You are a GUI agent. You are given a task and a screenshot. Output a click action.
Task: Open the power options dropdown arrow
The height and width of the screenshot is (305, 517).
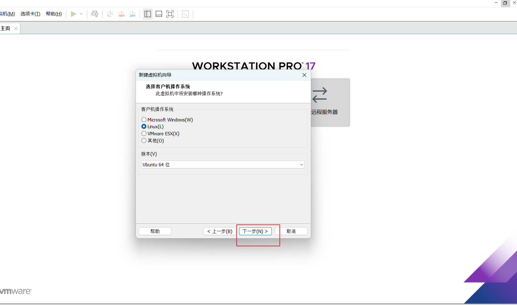[x=81, y=14]
